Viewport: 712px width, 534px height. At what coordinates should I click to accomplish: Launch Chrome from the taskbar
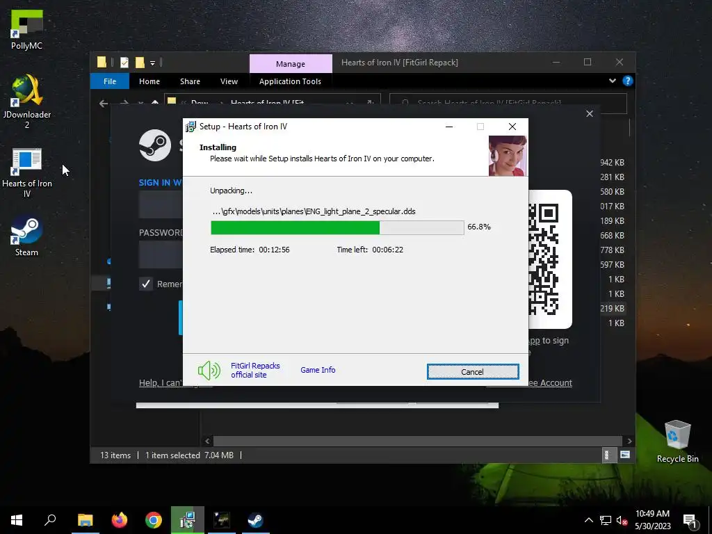point(154,520)
